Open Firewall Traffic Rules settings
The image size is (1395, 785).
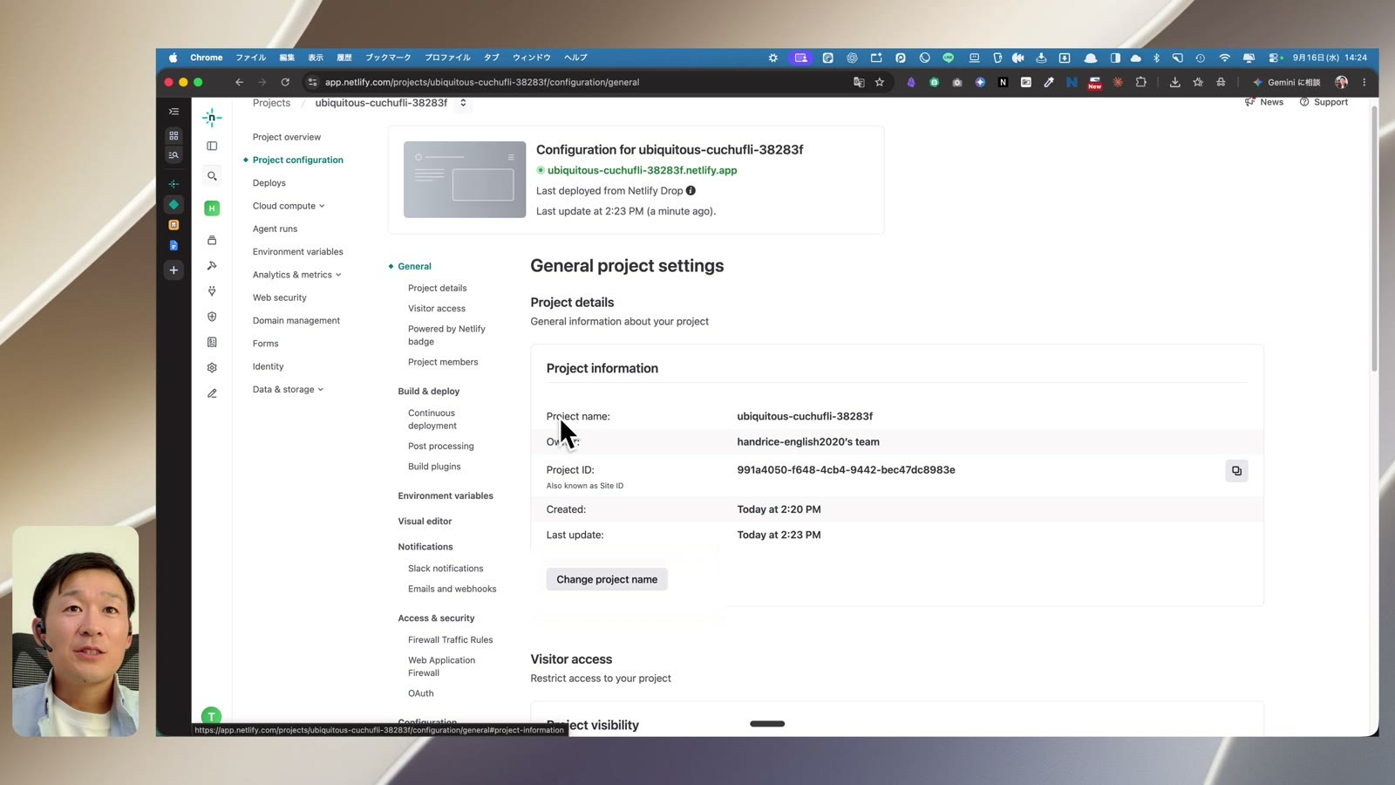click(451, 640)
